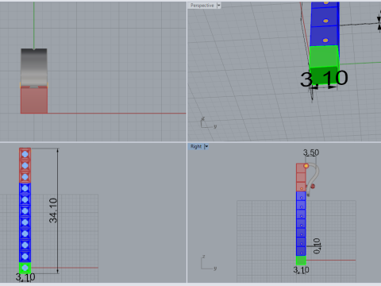Select the red box in top-left viewport
381x286 pixels.
tap(34, 100)
